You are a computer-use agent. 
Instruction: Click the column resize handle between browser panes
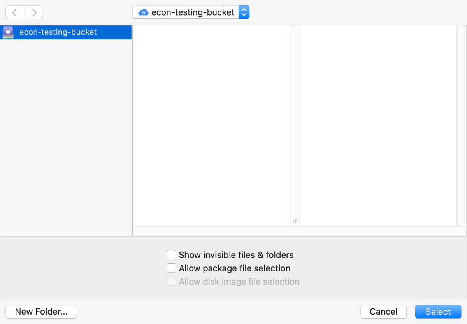295,221
